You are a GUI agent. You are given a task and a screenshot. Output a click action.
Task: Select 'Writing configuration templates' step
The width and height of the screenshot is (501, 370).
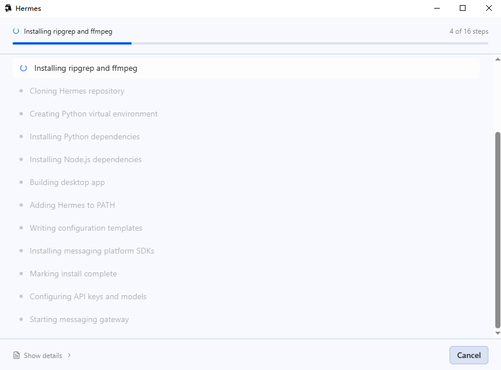[x=86, y=228]
